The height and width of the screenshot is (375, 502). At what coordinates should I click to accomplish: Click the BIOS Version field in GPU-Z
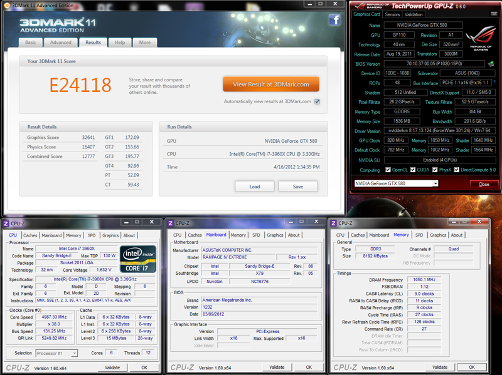(434, 64)
